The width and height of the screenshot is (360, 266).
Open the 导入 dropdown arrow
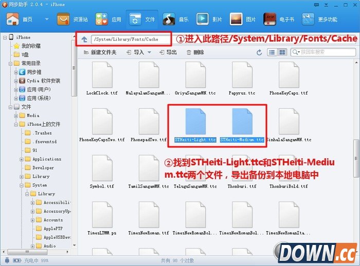[149, 52]
